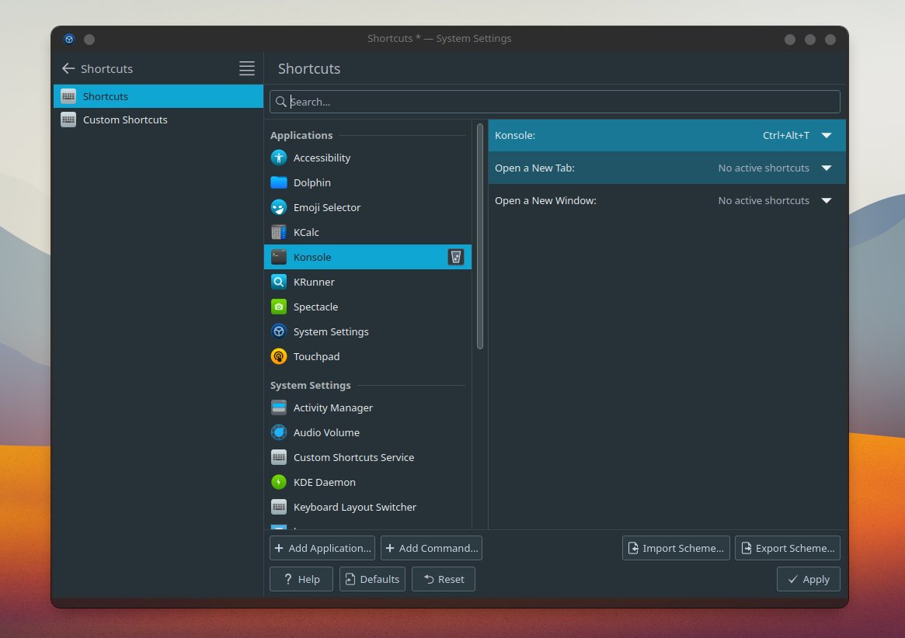Click Add Application button

(x=322, y=548)
